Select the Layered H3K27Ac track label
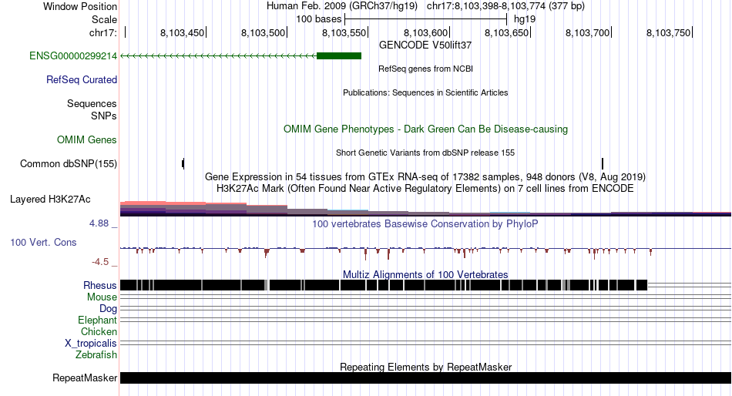Image resolution: width=732 pixels, height=396 pixels. (50, 200)
